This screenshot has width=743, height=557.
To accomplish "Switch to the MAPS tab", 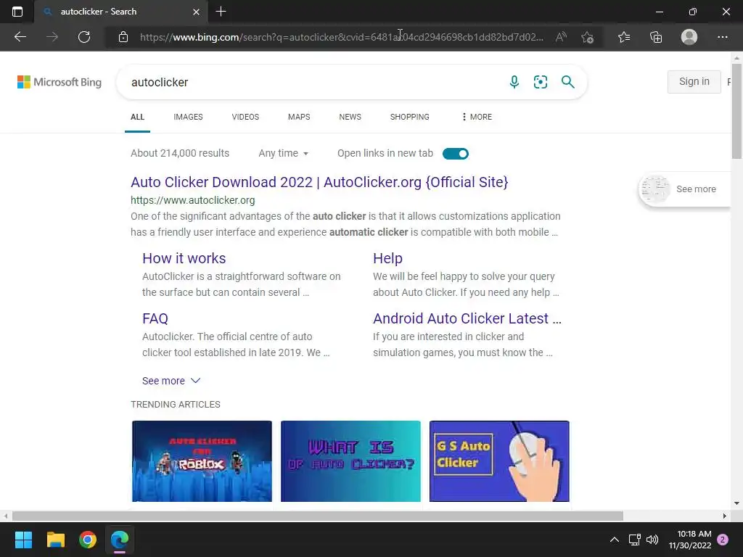I will coord(299,117).
